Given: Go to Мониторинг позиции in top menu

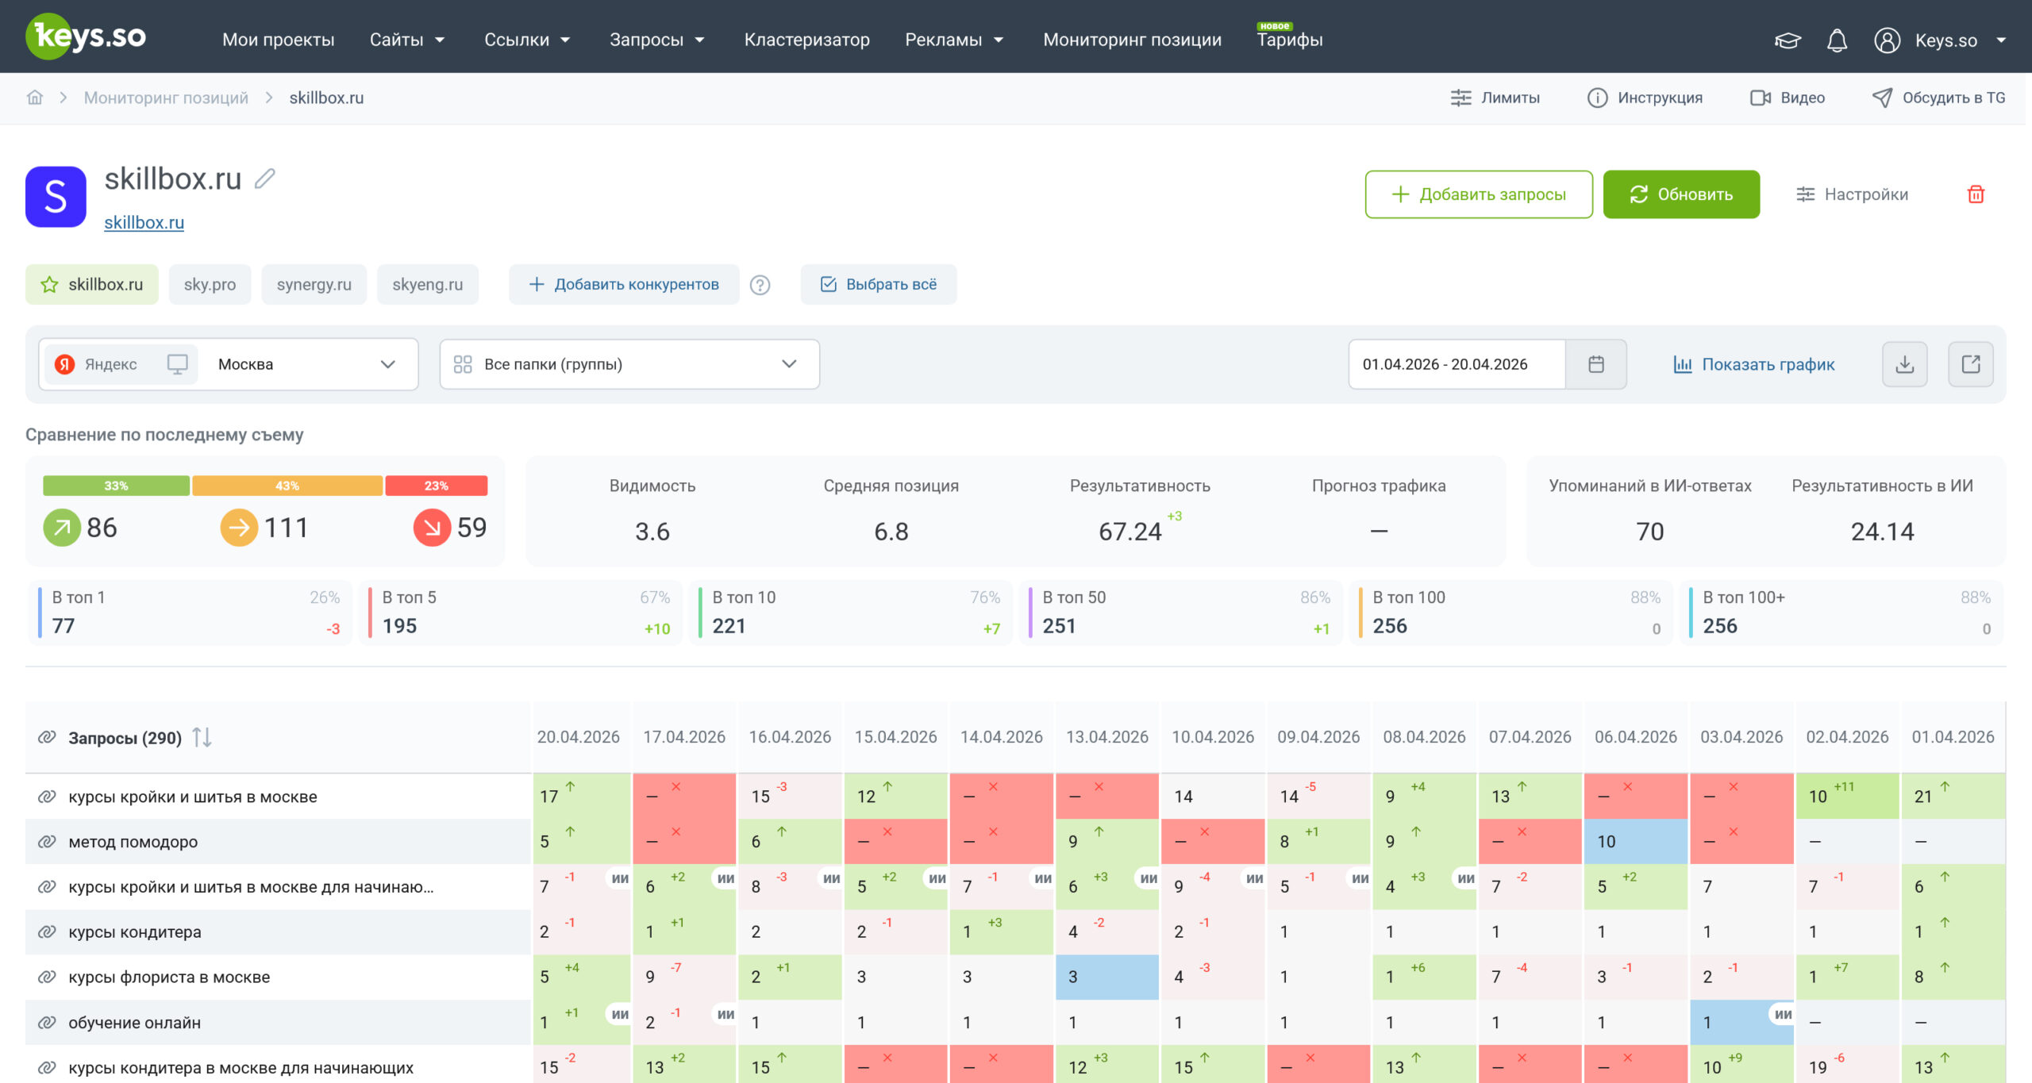Looking at the screenshot, I should point(1132,40).
